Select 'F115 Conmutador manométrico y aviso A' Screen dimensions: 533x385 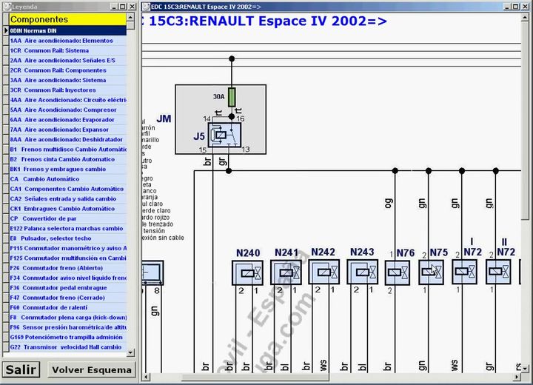67,248
